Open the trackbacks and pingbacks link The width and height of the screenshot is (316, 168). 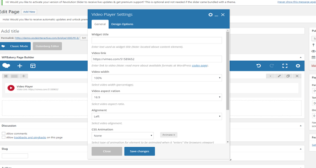pyautogui.click(x=30, y=137)
